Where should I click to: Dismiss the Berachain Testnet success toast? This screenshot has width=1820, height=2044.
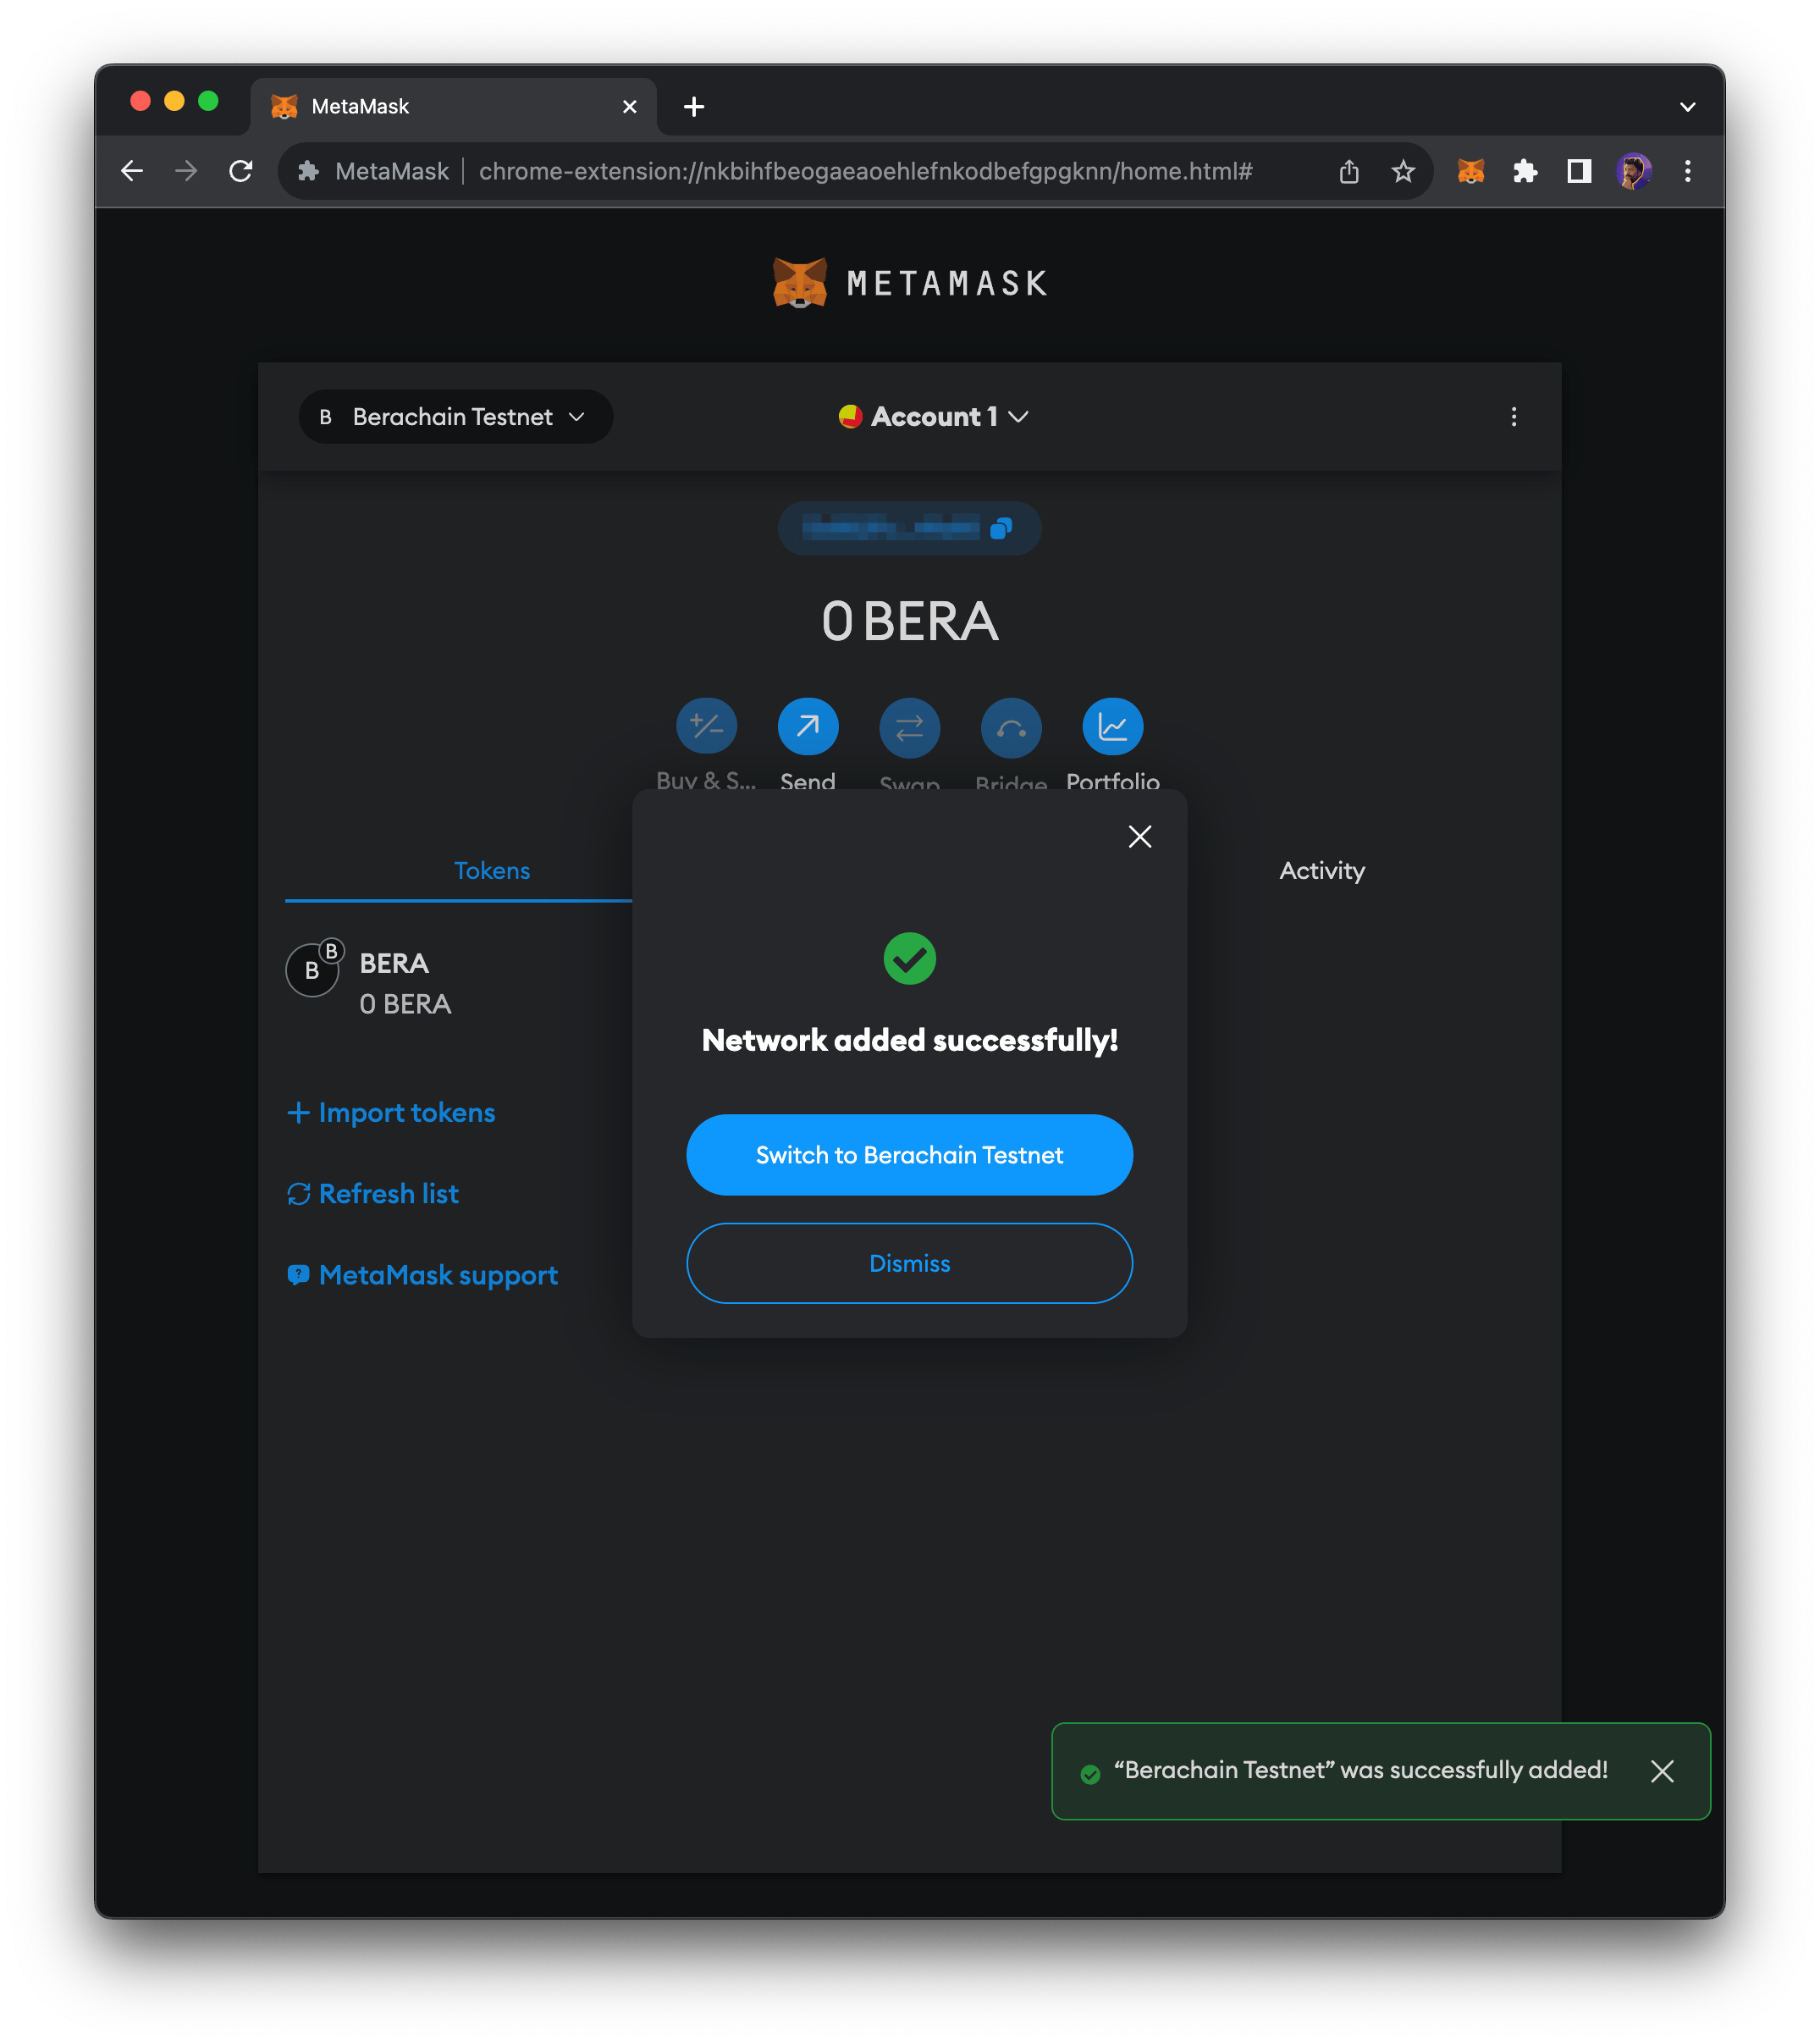click(1662, 1771)
